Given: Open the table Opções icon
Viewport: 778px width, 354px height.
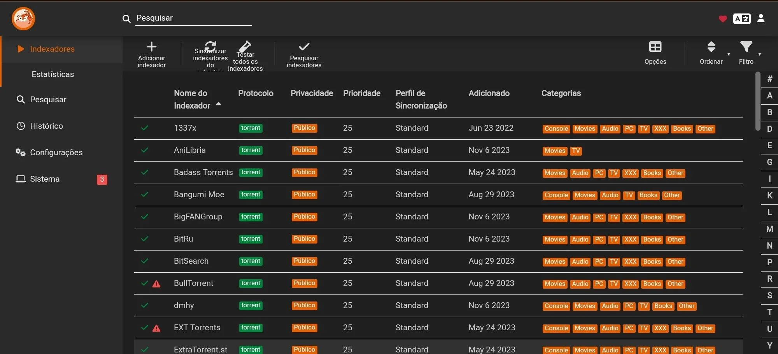Looking at the screenshot, I should (x=655, y=47).
